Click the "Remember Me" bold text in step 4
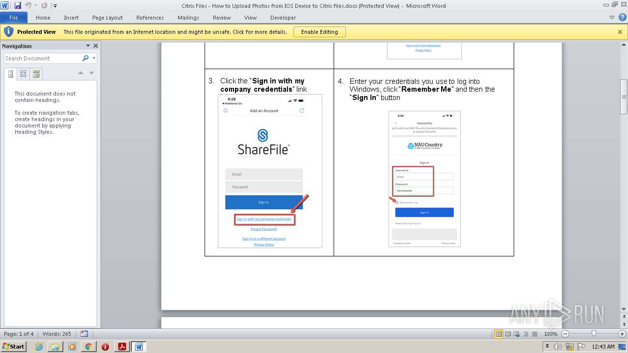Screen dimensions: 628x353 (426, 89)
